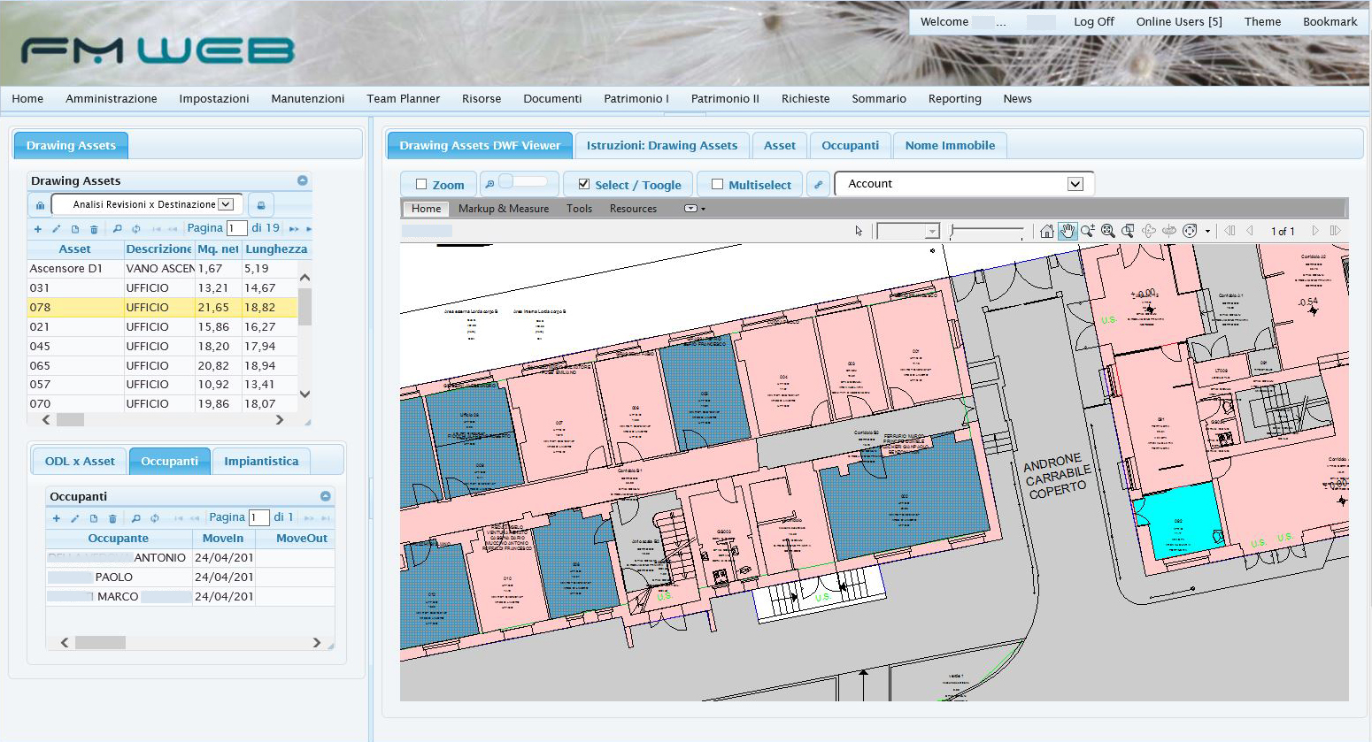1372x742 pixels.
Task: Select the Zoom plus/minus tool in viewer
Action: (1088, 231)
